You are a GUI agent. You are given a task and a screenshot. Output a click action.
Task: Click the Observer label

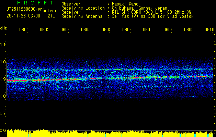click(71, 4)
